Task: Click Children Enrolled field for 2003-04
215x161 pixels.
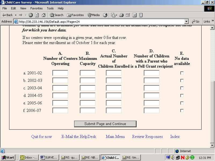Action: [114, 88]
